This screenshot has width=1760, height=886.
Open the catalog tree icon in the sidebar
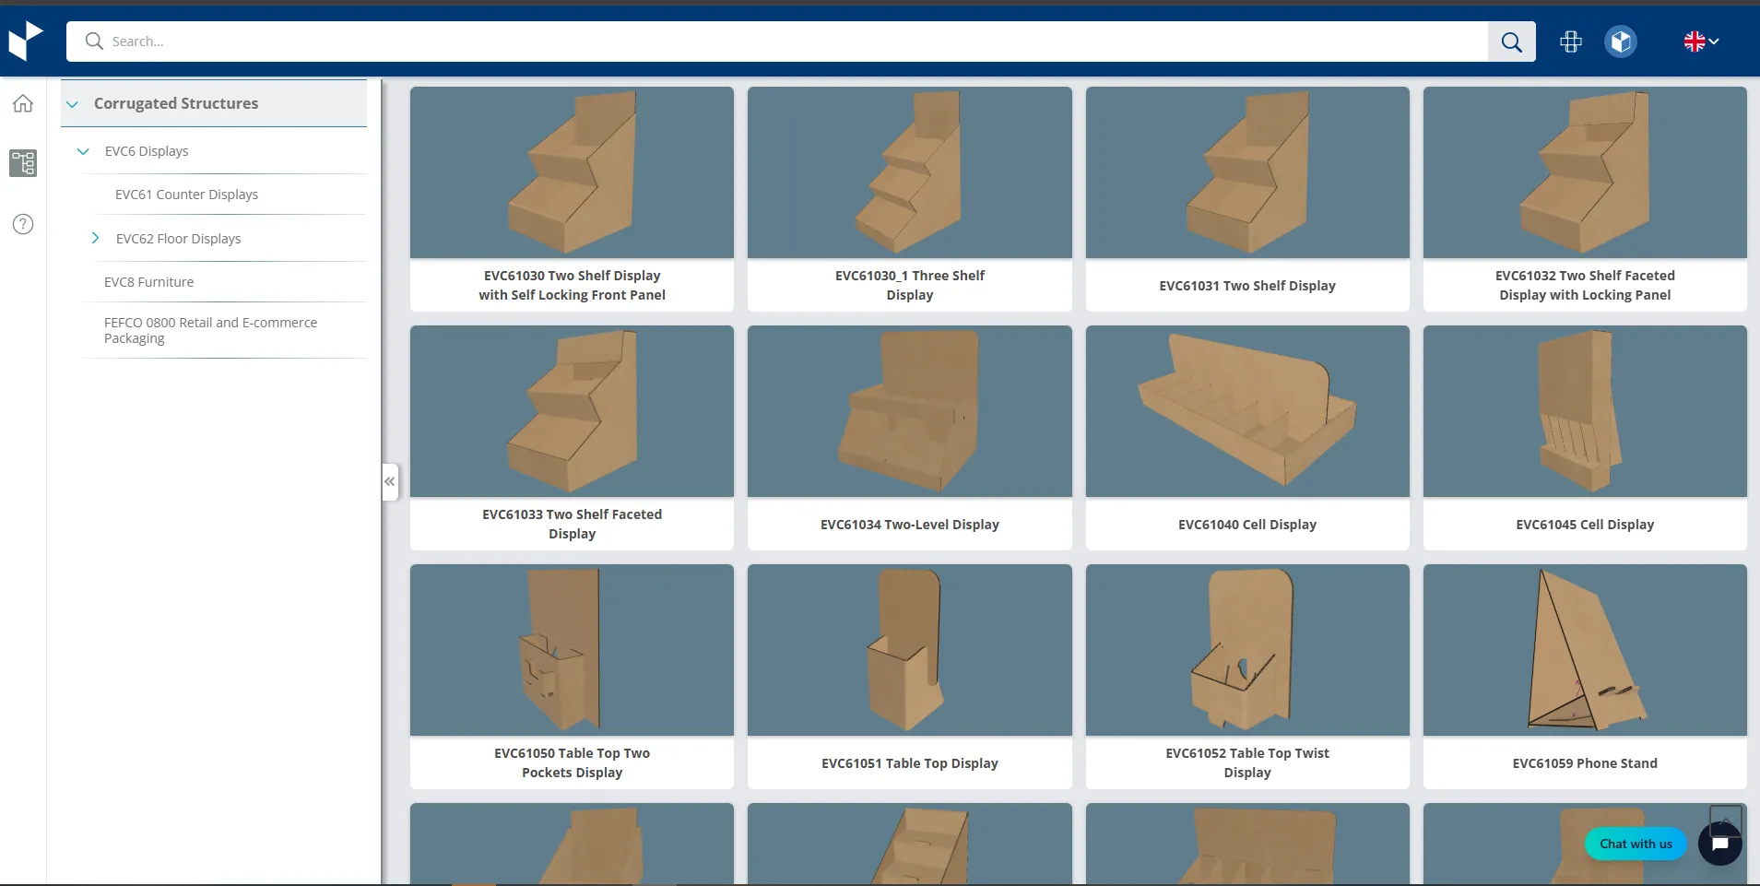click(23, 163)
